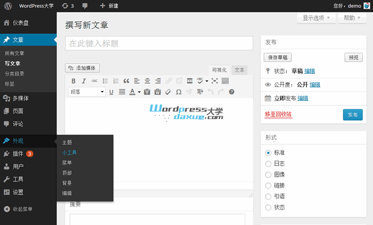Toggle italic formatting

84,81
